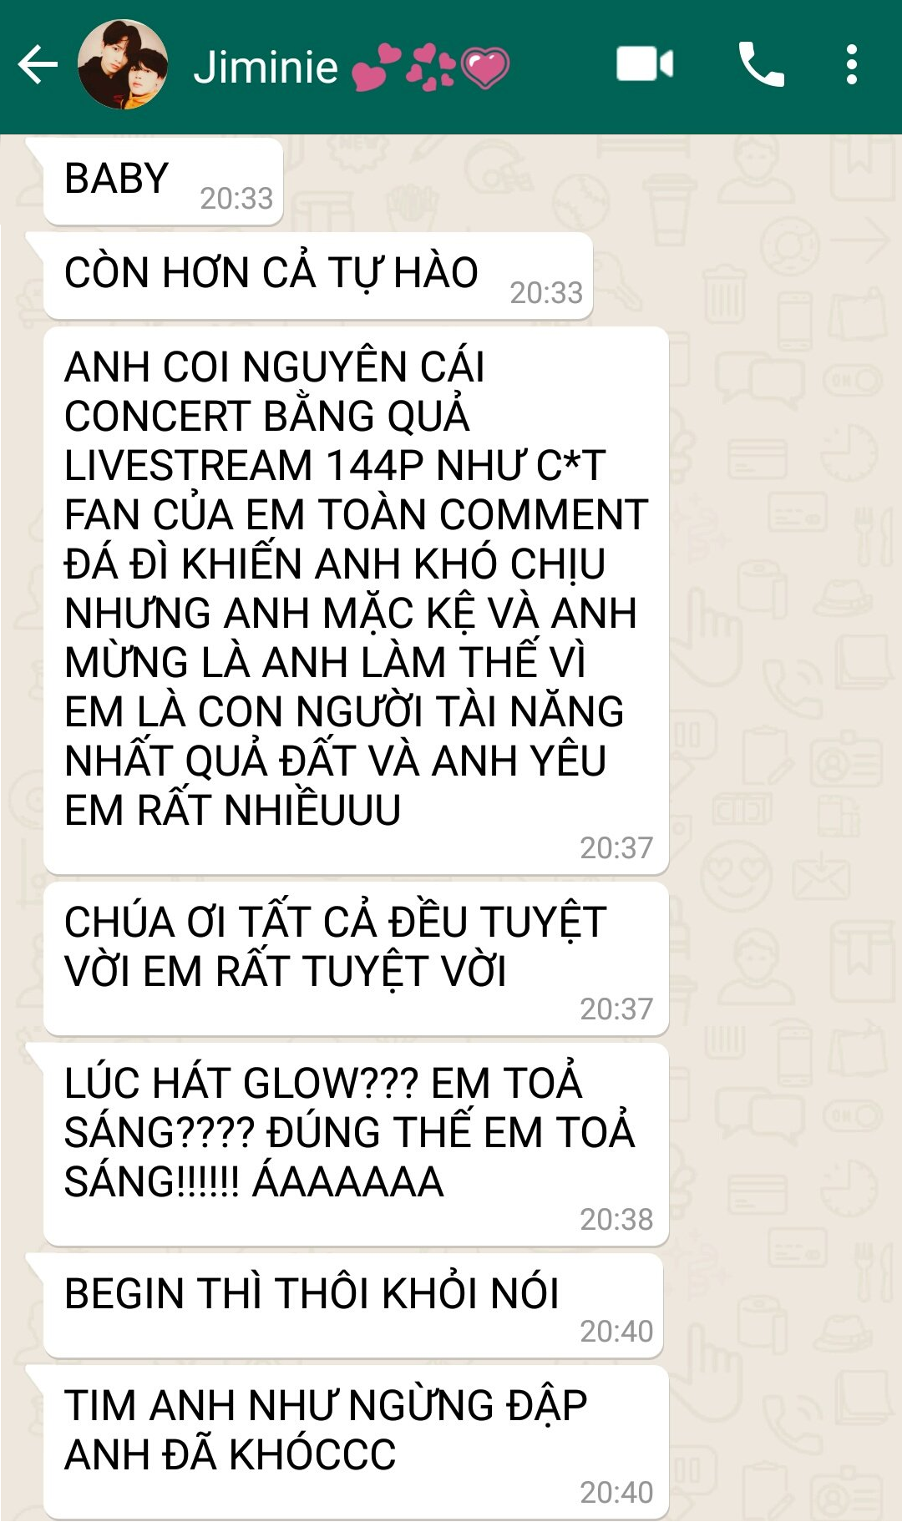Select the BEGIN THÌ THÔI KHỎI NÓI message

click(x=353, y=1306)
